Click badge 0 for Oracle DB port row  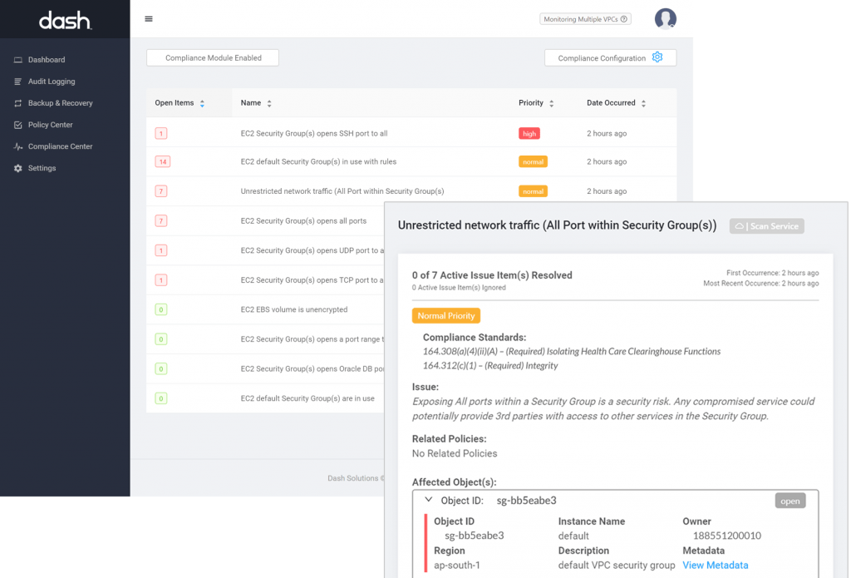coord(160,369)
